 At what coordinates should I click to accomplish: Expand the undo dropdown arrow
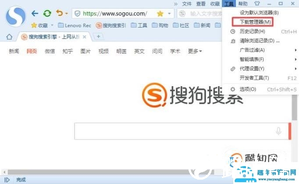(x=66, y=14)
